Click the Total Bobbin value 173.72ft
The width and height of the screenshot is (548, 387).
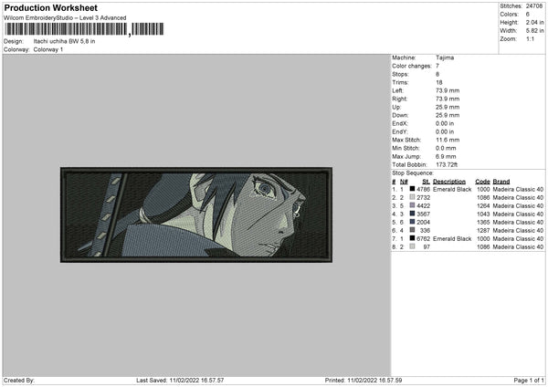tap(447, 164)
